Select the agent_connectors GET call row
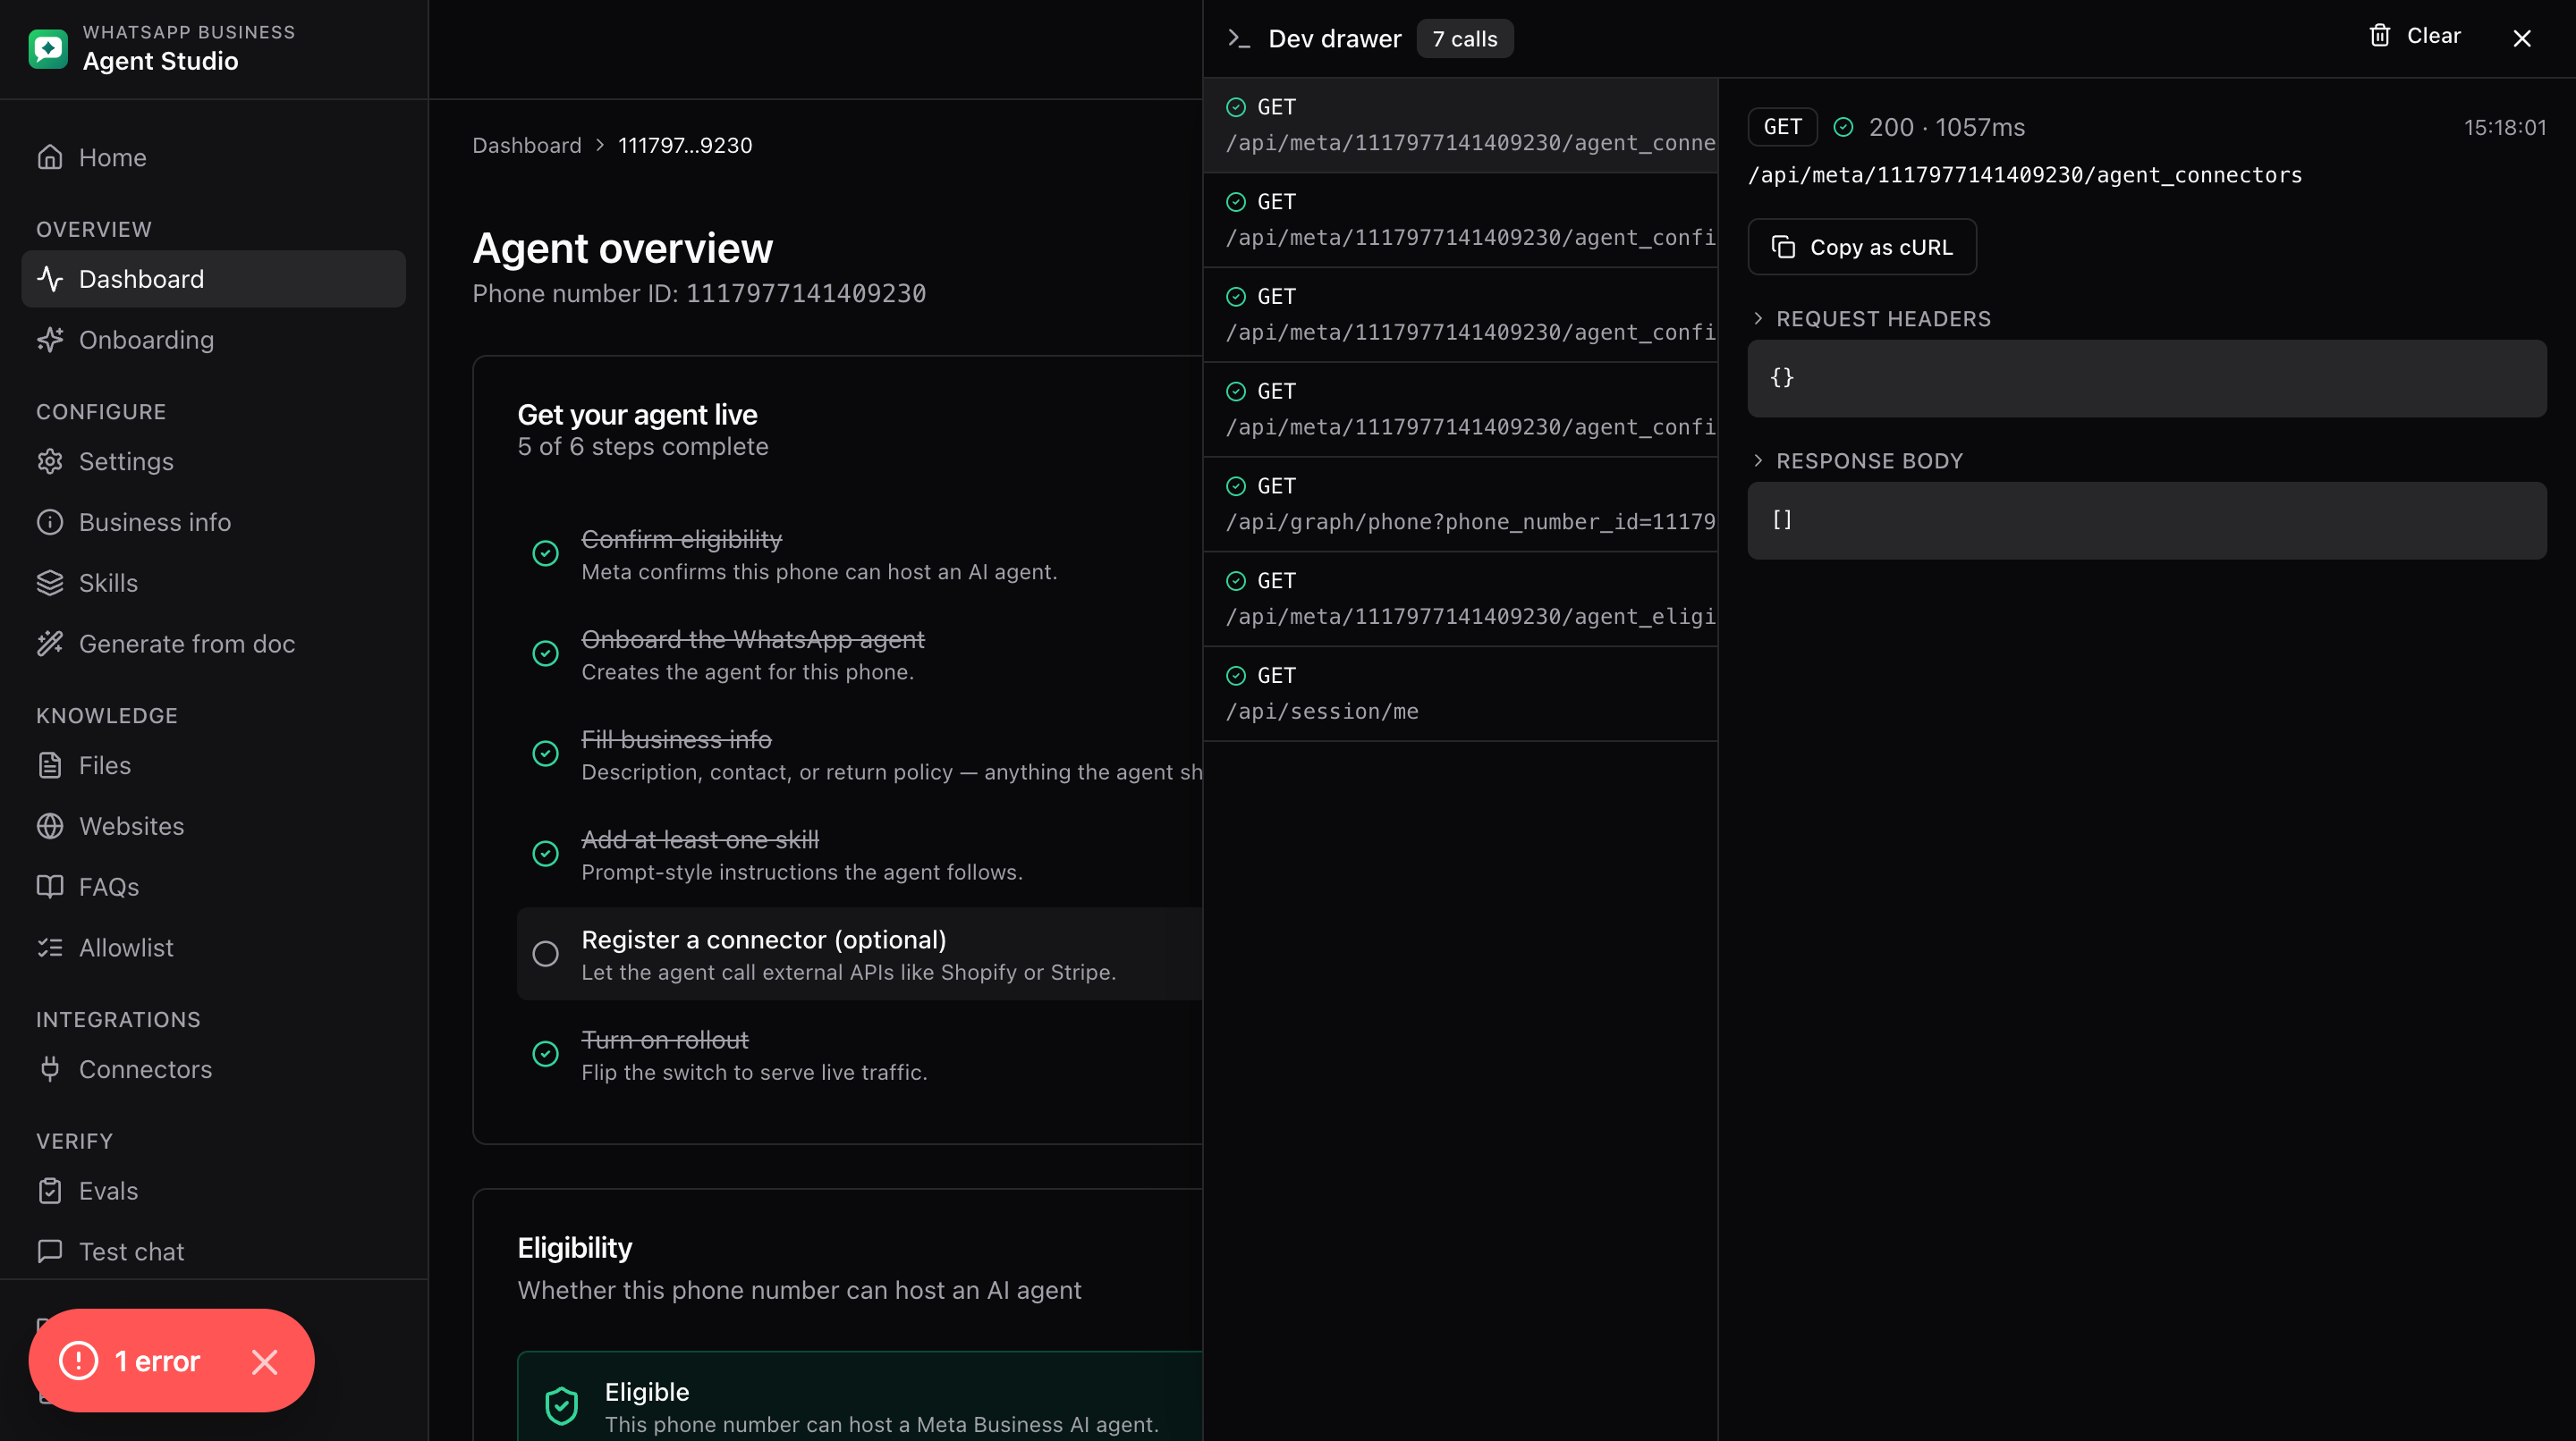 [x=1461, y=125]
